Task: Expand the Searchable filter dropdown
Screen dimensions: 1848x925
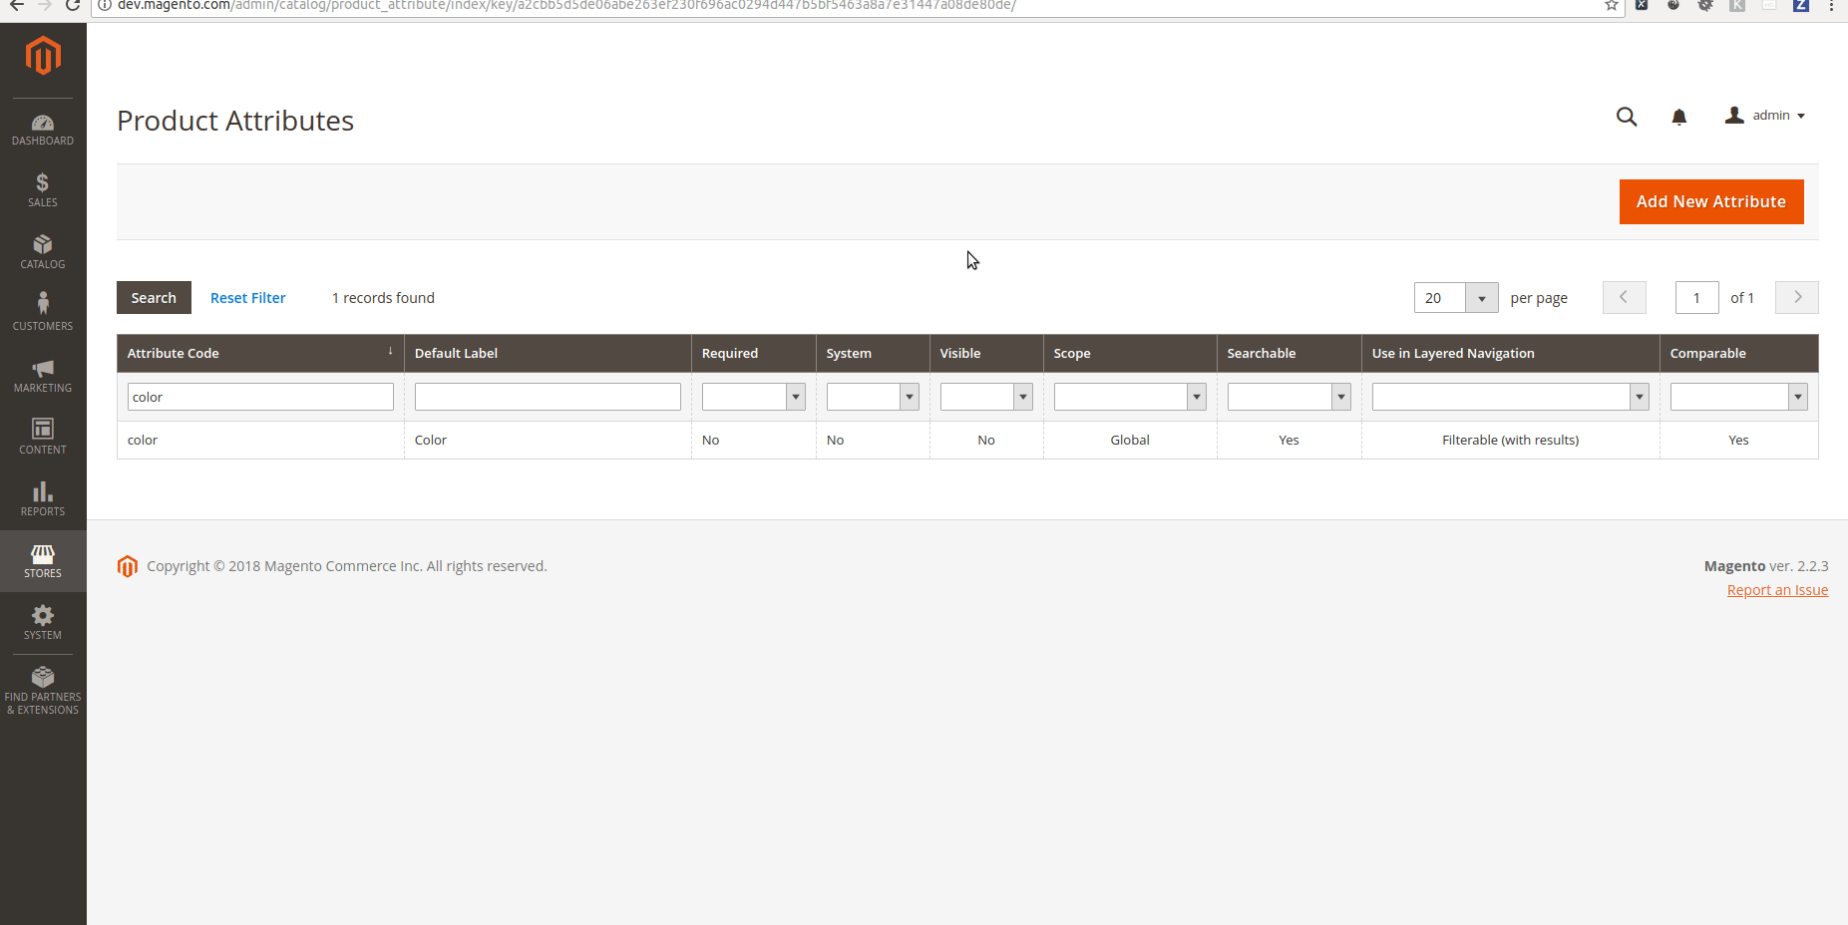Action: [1339, 396]
